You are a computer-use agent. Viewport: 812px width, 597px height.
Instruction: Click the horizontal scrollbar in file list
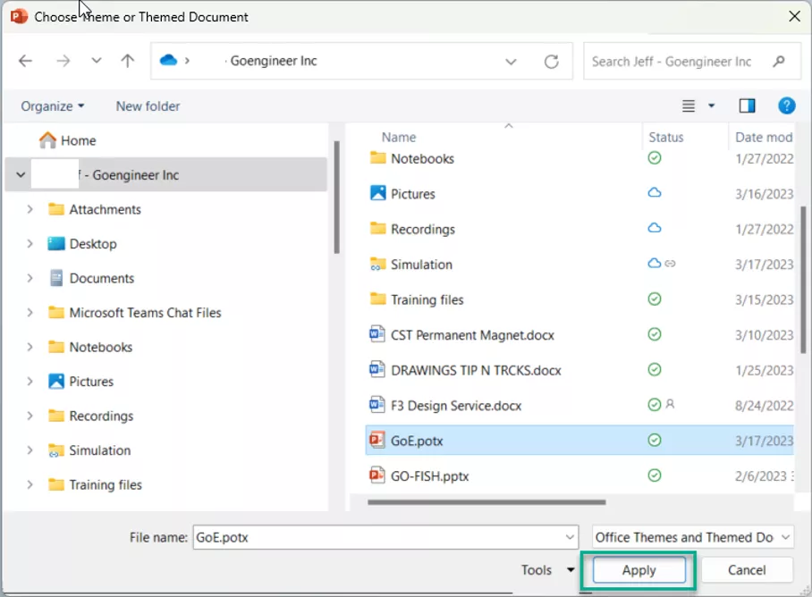(486, 501)
